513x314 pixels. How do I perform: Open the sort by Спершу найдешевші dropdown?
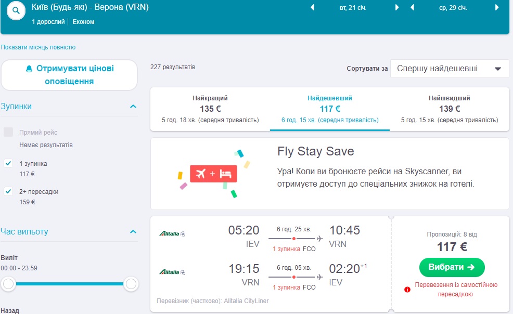pos(450,68)
